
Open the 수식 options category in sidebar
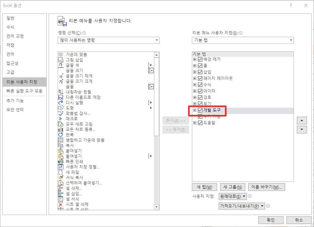24,27
